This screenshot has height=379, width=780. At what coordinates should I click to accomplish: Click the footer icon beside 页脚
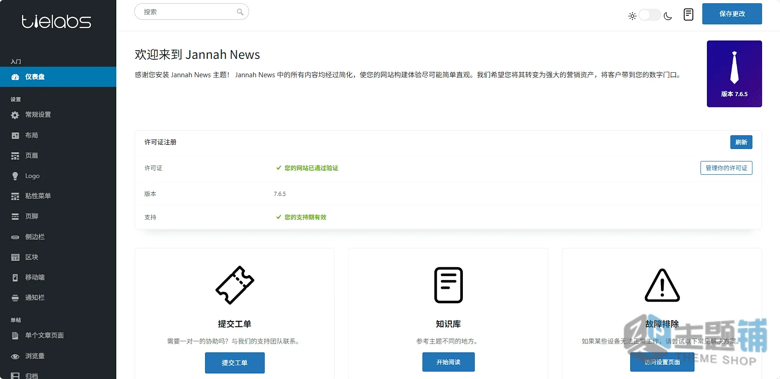(x=15, y=217)
